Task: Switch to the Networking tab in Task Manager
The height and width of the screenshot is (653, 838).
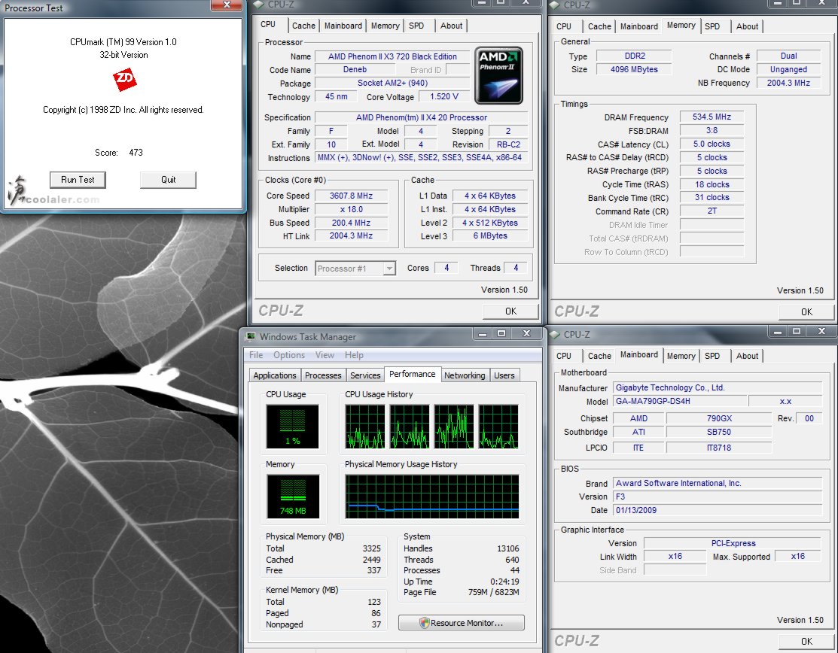Action: pos(465,375)
